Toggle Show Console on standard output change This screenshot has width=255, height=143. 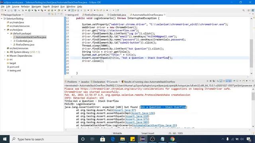click(x=227, y=81)
